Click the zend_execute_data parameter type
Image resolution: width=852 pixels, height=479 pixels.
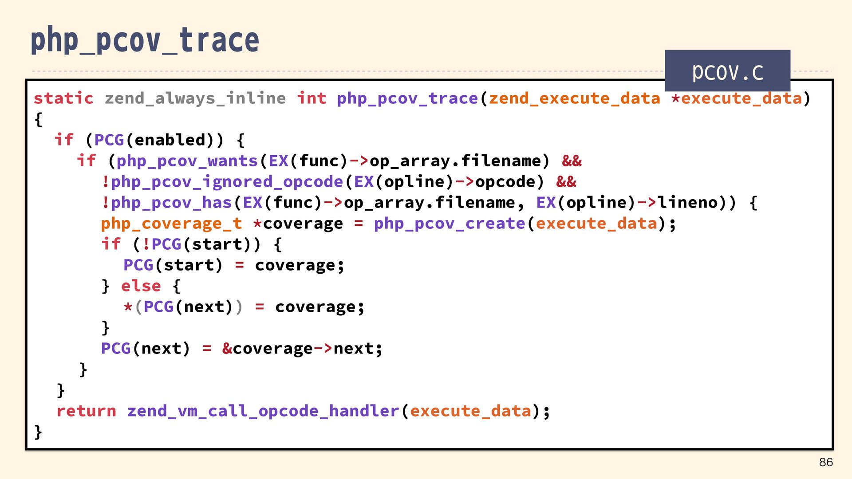click(x=574, y=98)
